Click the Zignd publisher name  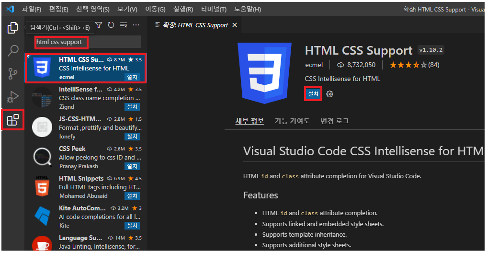(x=67, y=107)
